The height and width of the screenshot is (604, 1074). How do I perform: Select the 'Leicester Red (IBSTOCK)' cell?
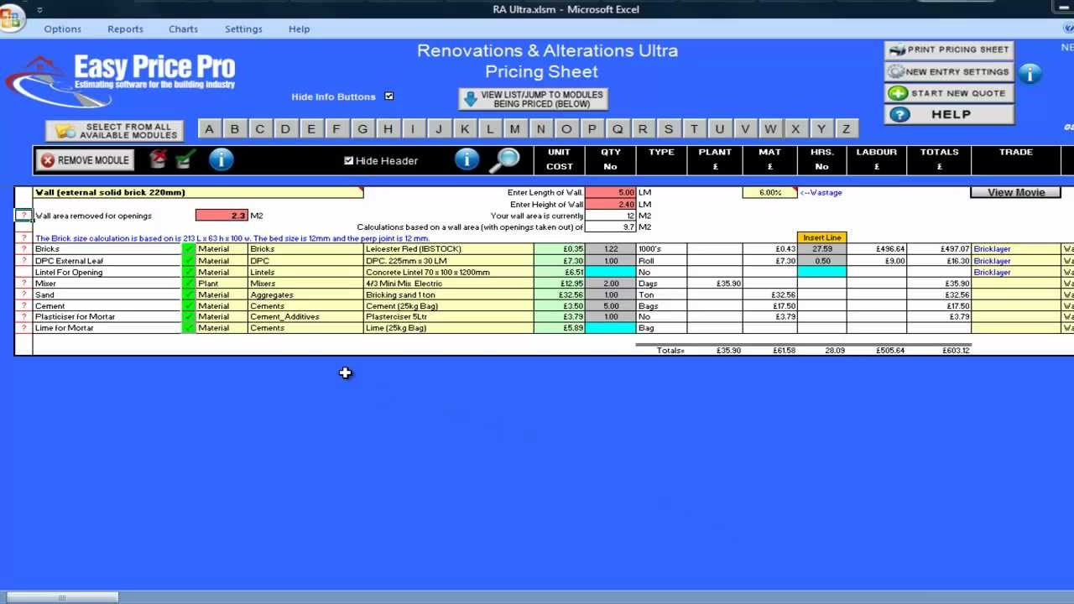(x=449, y=249)
